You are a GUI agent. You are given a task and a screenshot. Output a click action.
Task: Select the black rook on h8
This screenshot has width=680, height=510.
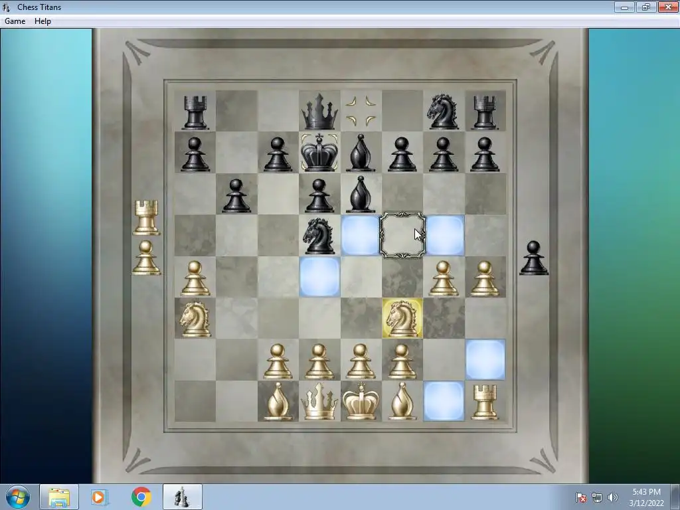click(484, 112)
